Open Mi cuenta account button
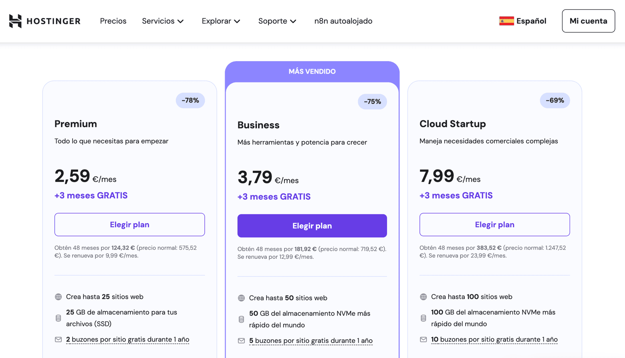625x358 pixels. point(588,21)
